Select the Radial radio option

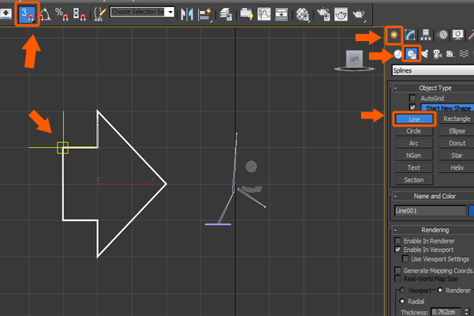tap(402, 301)
